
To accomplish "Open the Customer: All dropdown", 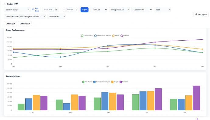I will 142,10.
